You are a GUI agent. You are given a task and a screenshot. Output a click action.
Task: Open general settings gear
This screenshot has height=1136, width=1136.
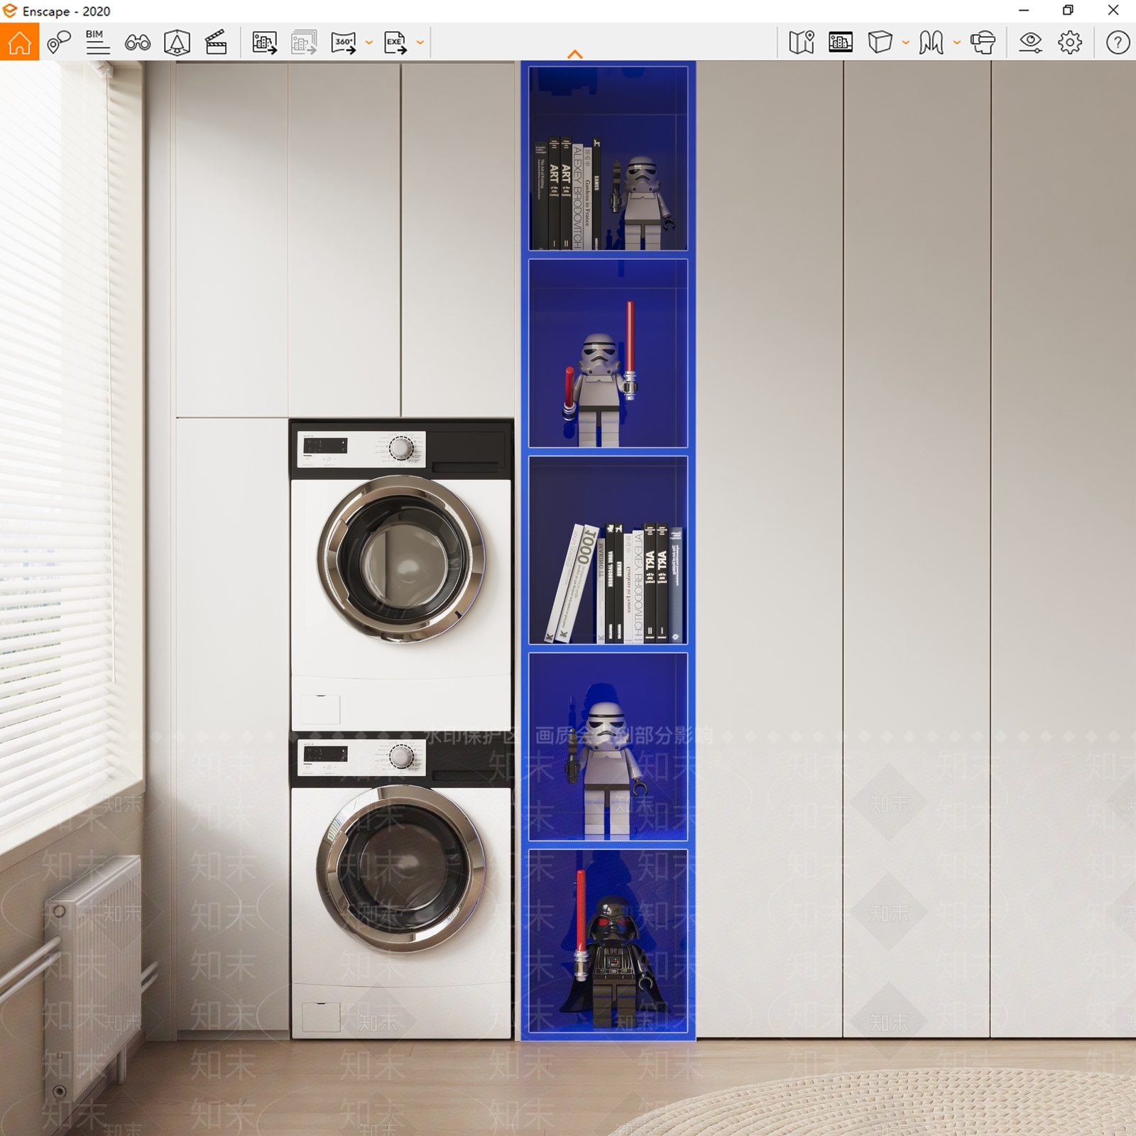coord(1070,43)
